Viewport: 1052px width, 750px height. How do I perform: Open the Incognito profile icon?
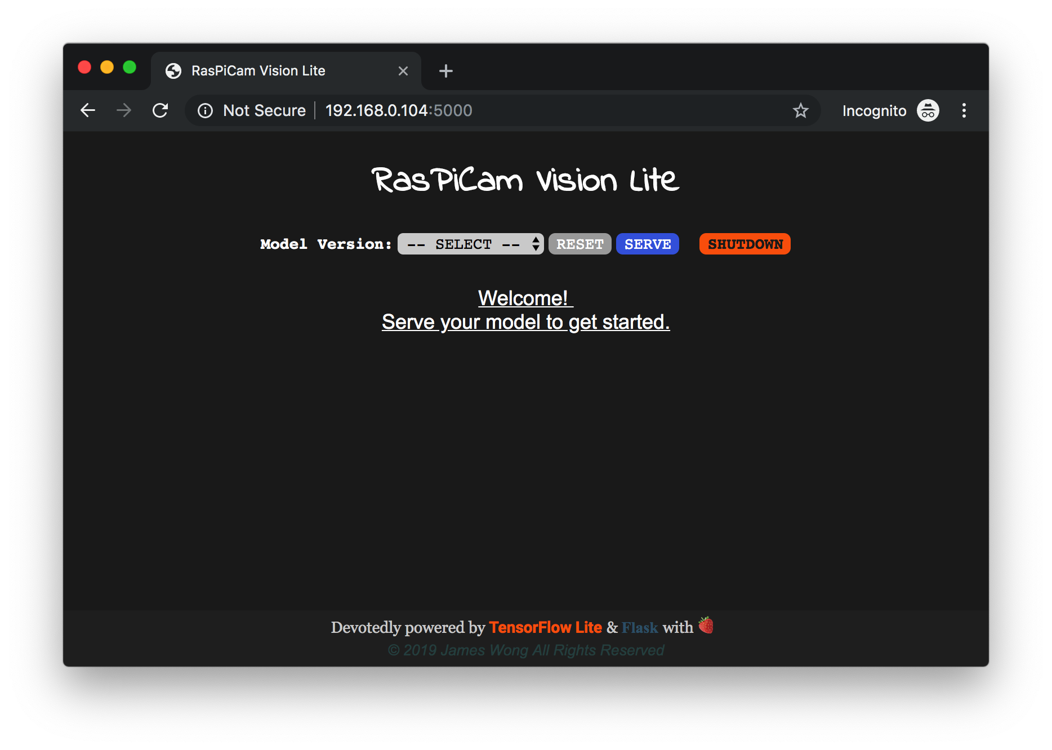point(928,110)
